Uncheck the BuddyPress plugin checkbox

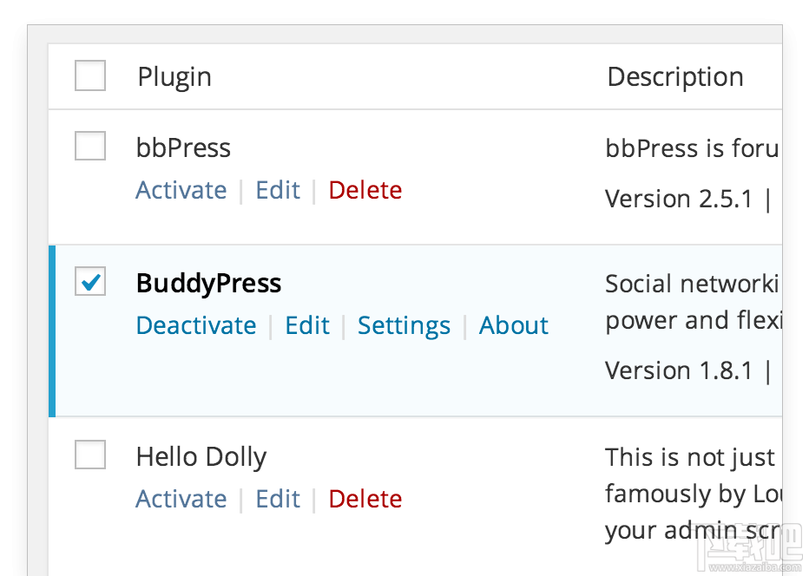89,282
